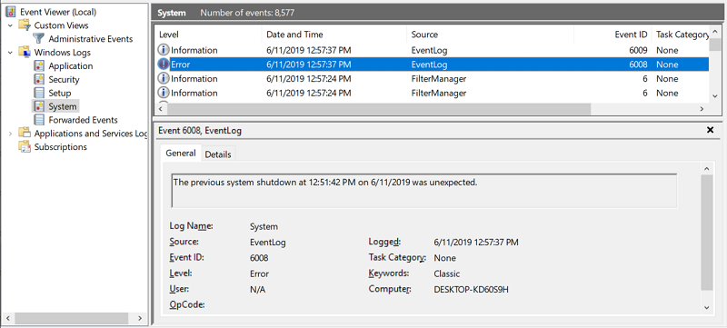Switch to the General tab

pos(181,153)
